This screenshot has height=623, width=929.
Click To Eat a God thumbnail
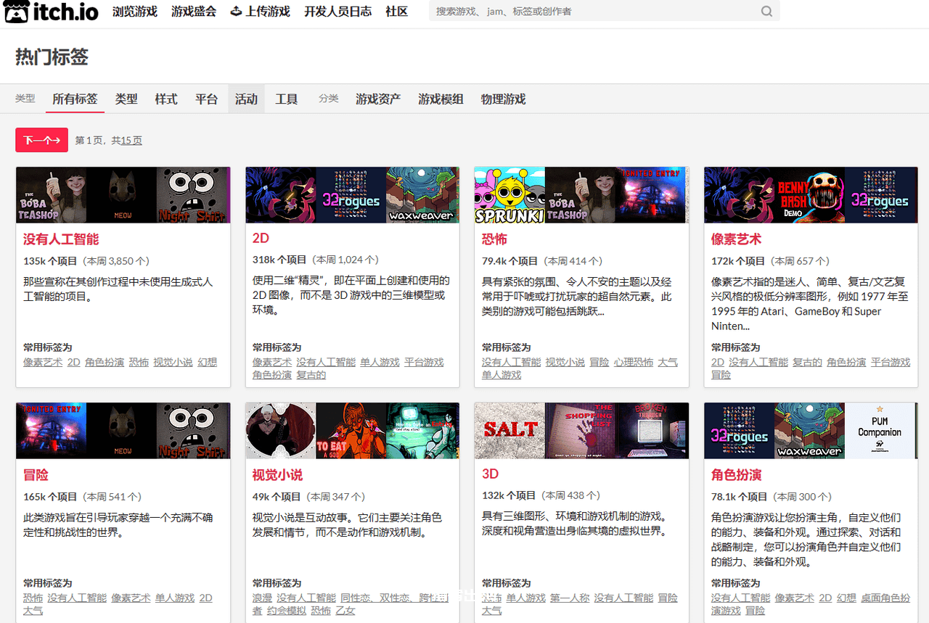point(351,431)
